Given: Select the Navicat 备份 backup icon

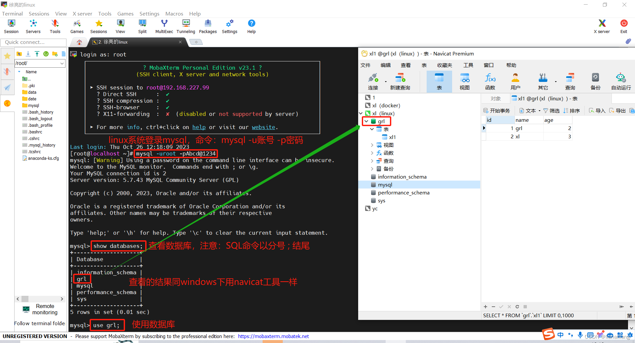Looking at the screenshot, I should click(x=595, y=82).
